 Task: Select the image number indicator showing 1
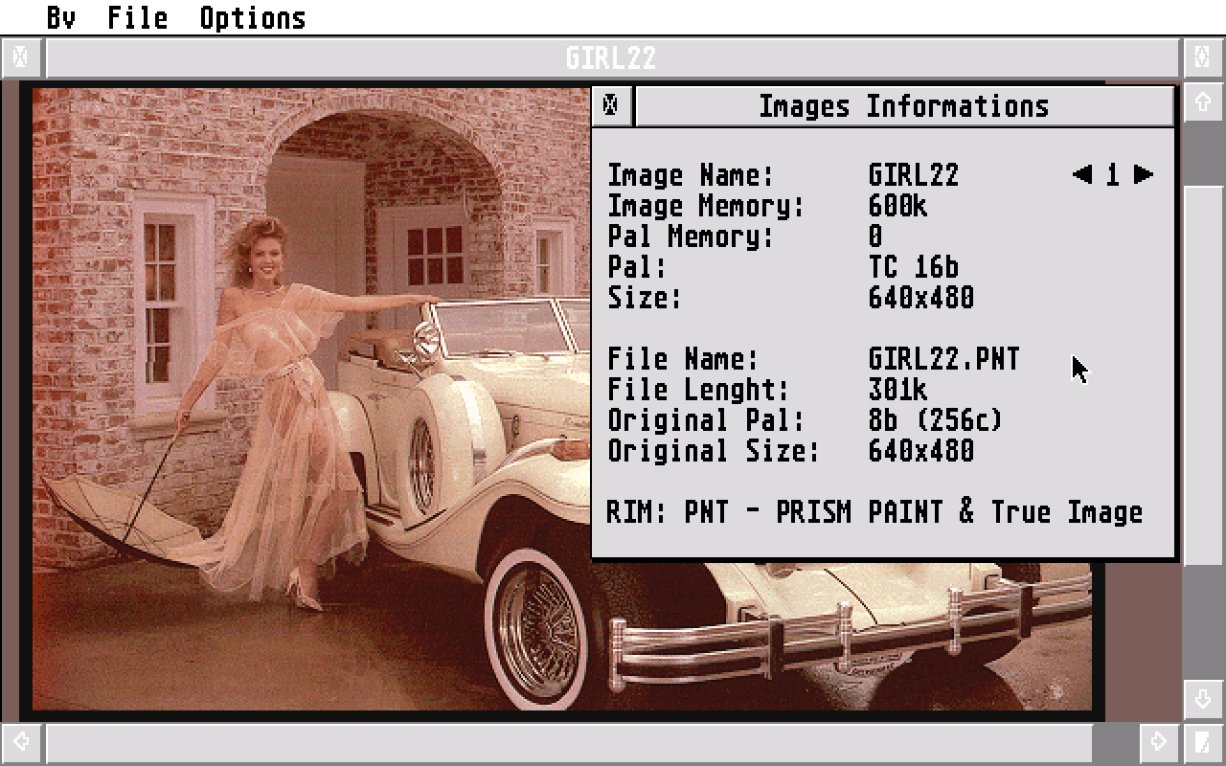pos(1112,174)
